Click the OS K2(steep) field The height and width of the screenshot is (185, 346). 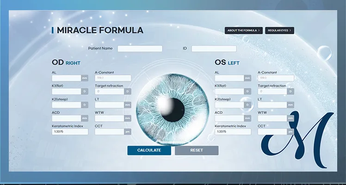(229, 105)
